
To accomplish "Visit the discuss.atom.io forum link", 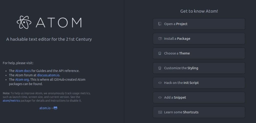I will coord(48,75).
